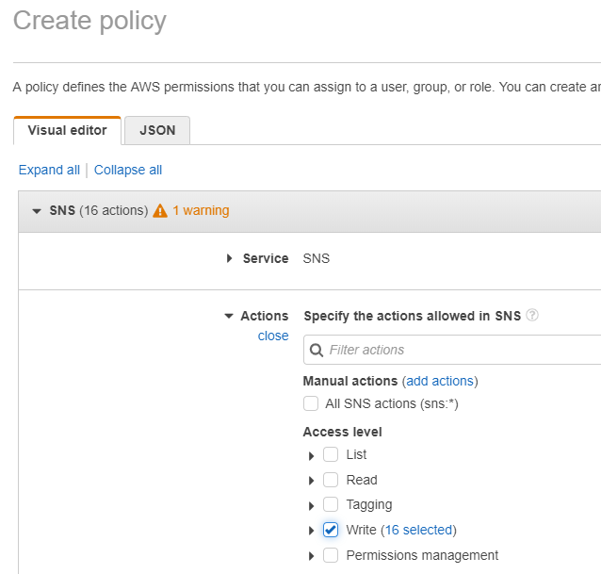Expand the Service row triangle
601x574 pixels.
click(x=229, y=258)
